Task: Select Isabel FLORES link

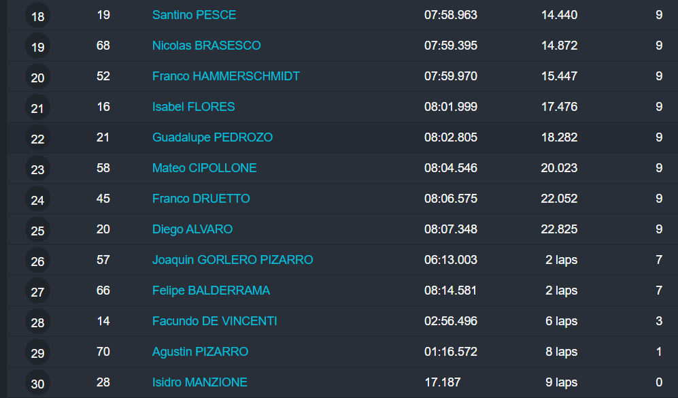Action: pos(193,107)
